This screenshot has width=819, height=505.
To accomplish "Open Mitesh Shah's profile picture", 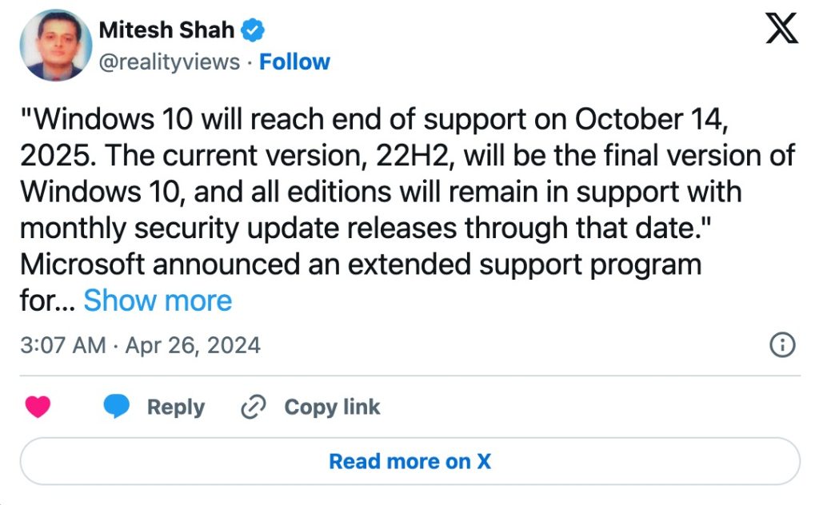I will click(55, 45).
